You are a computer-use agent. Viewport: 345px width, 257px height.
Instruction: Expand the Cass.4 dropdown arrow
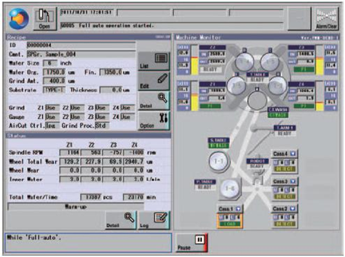[293, 154]
